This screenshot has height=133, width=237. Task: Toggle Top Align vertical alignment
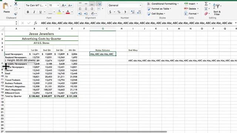[x=80, y=4]
